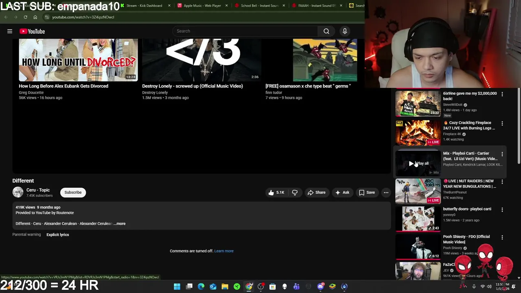Image resolution: width=521 pixels, height=293 pixels.
Task: Open Outlook from taskbar
Action: (x=213, y=286)
